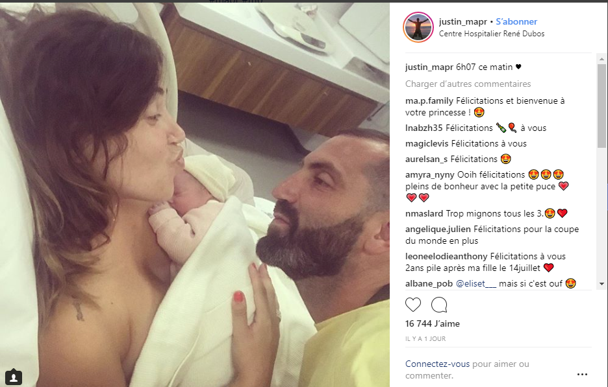The height and width of the screenshot is (387, 608).
Task: Click the comments scrollbar down arrow
Action: 602,284
